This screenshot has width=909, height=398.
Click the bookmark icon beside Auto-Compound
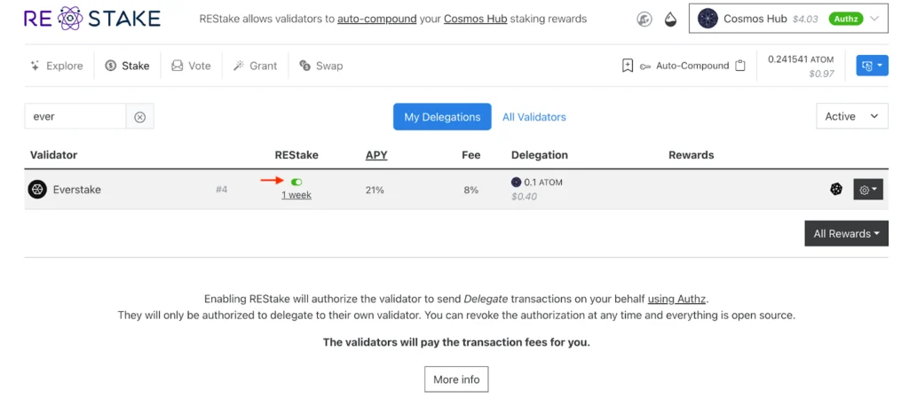point(628,66)
